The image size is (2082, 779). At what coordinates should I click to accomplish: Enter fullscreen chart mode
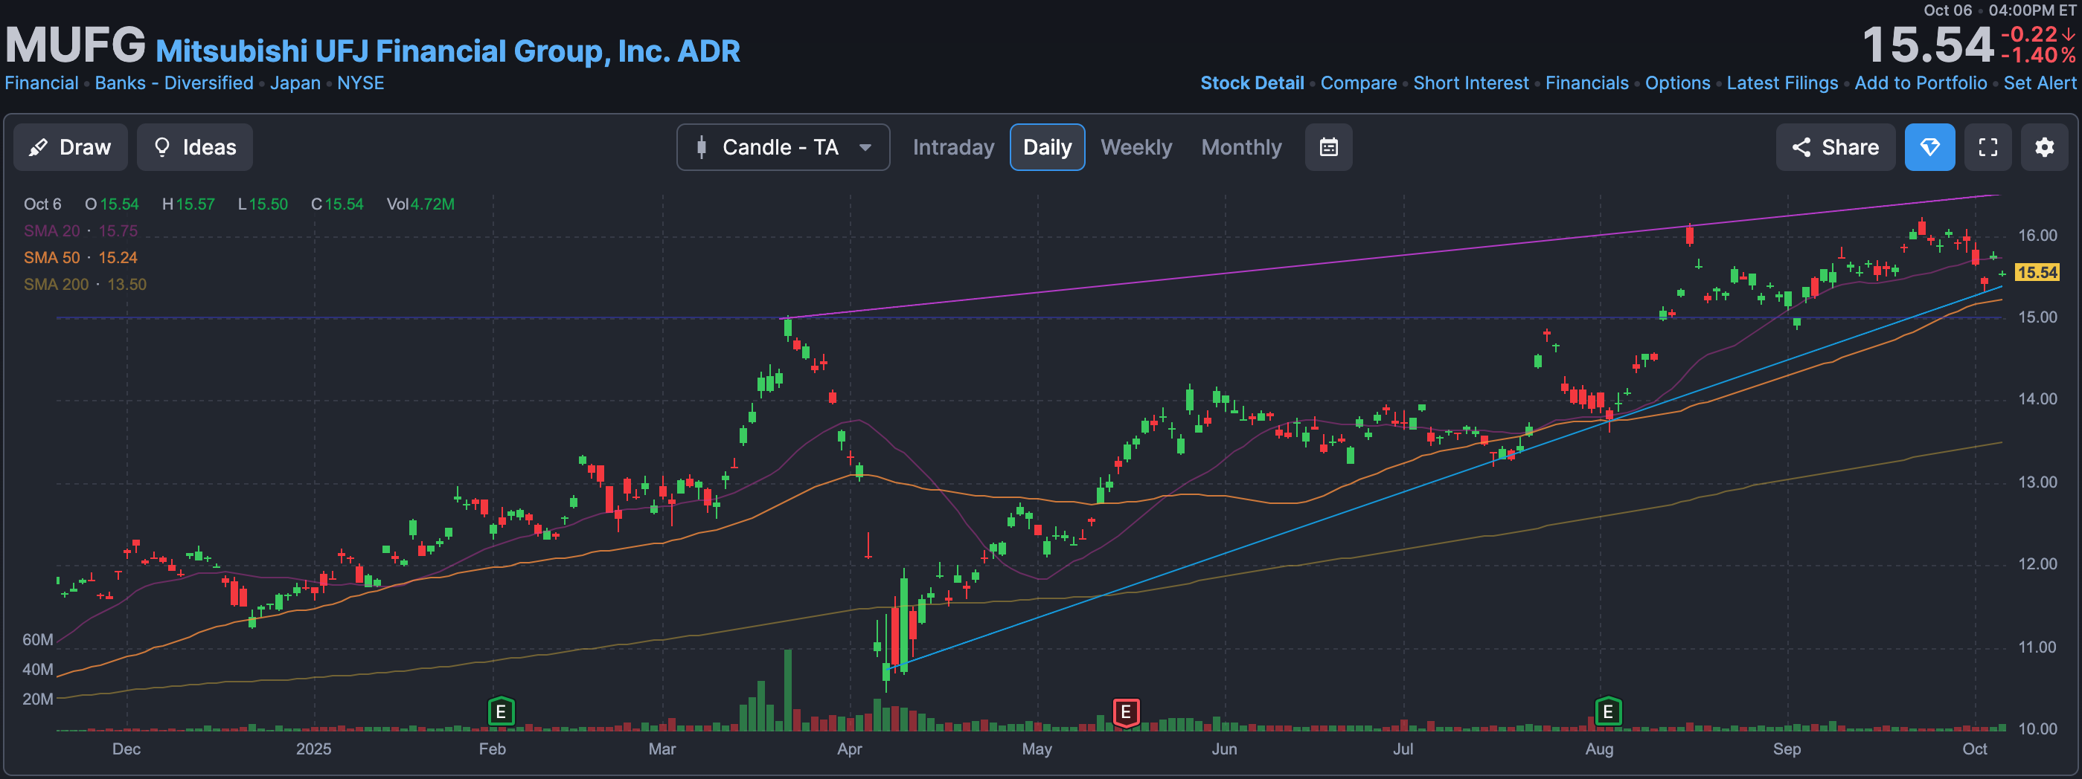1988,147
